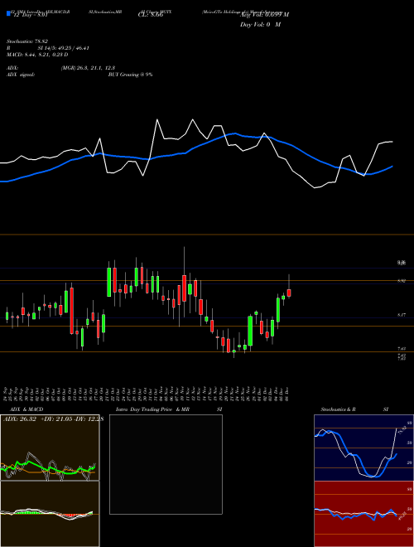414x547 pixels.
Task: Open the ADX line chart panel
Action: (50, 448)
